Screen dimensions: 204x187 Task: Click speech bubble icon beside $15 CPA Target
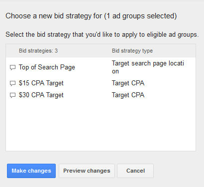click(12, 83)
